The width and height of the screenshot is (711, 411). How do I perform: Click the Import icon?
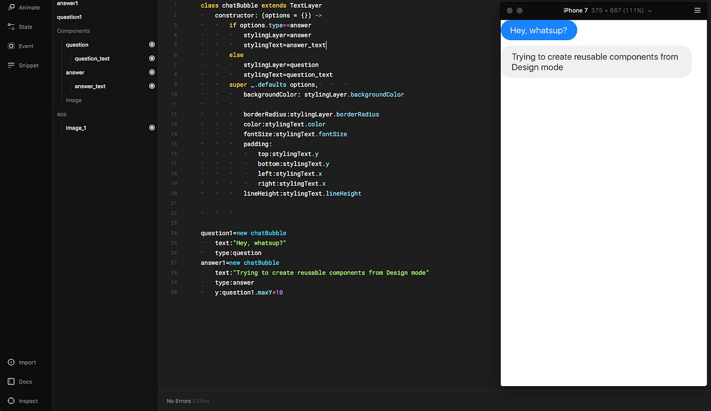(x=11, y=363)
